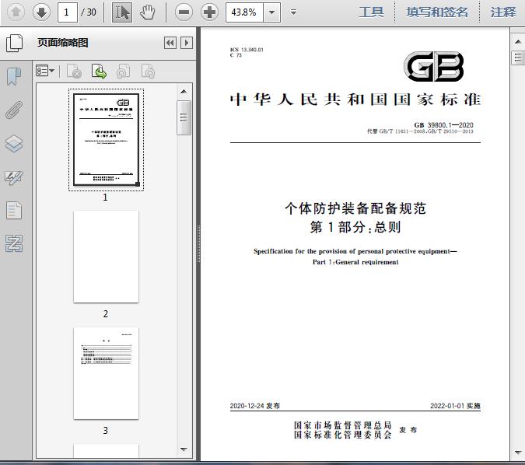Go to previous page with up arrow
The height and width of the screenshot is (465, 525).
[16, 12]
